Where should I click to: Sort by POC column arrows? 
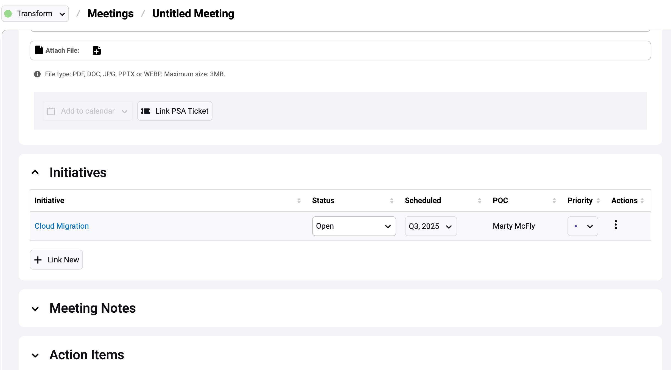554,201
